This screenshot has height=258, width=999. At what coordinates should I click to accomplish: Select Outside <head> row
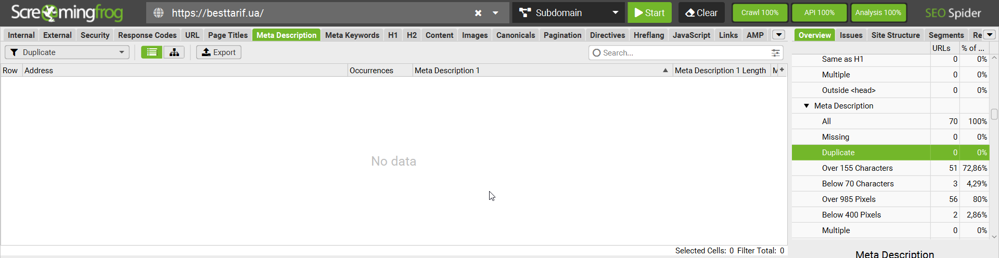click(x=890, y=90)
